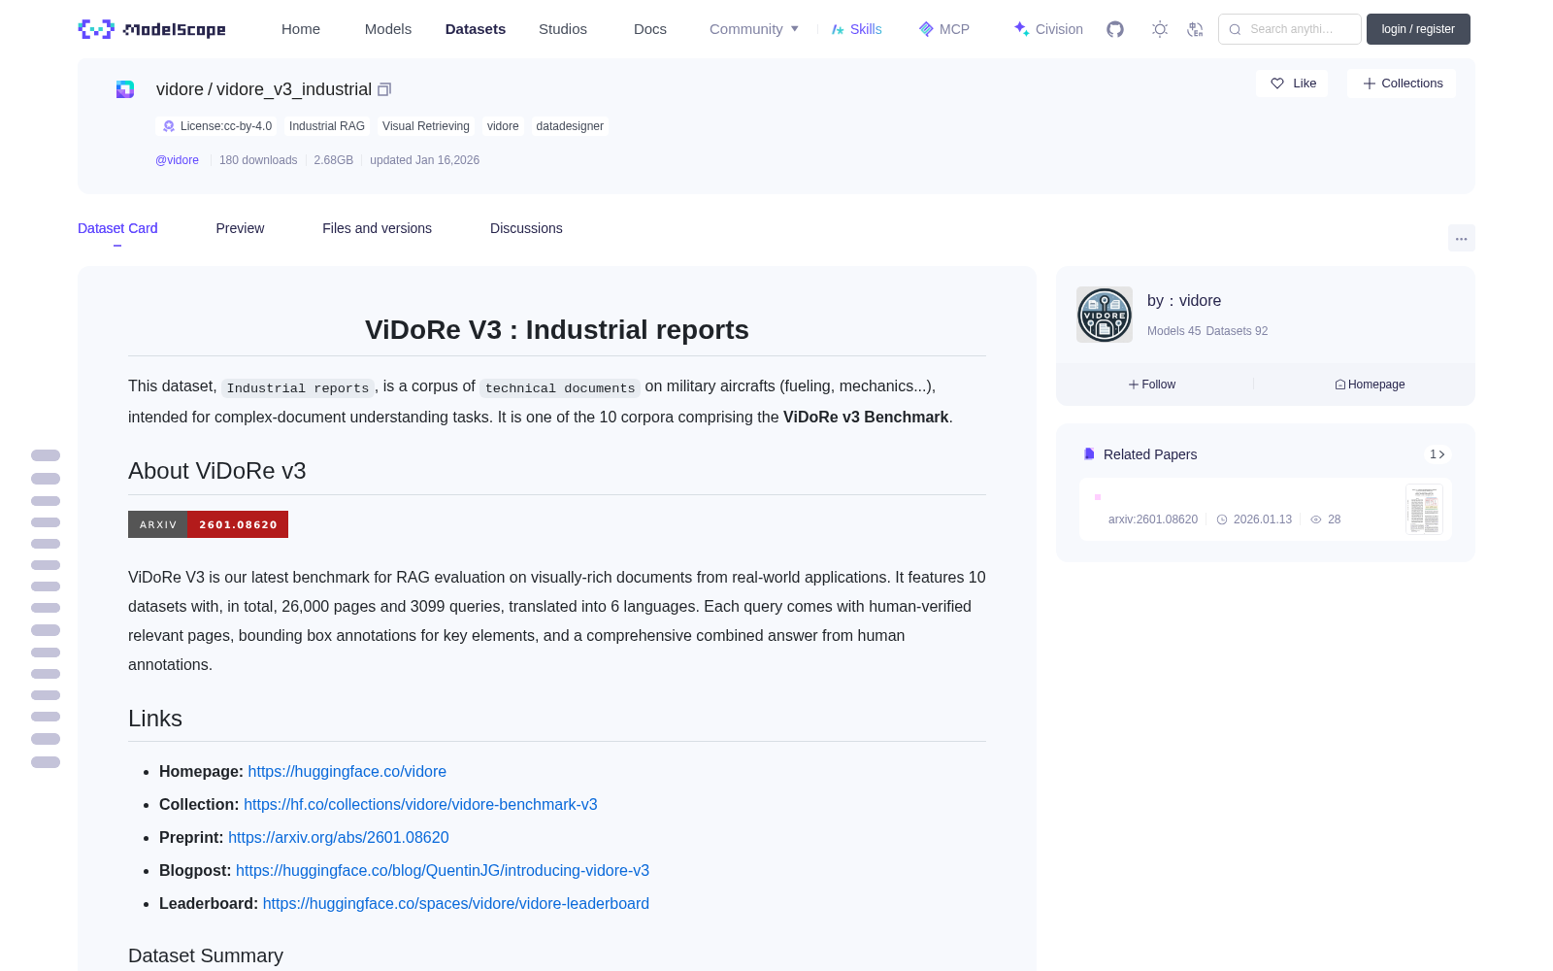Click Visual Retrieving tag
Image resolution: width=1553 pixels, height=971 pixels.
(x=426, y=126)
